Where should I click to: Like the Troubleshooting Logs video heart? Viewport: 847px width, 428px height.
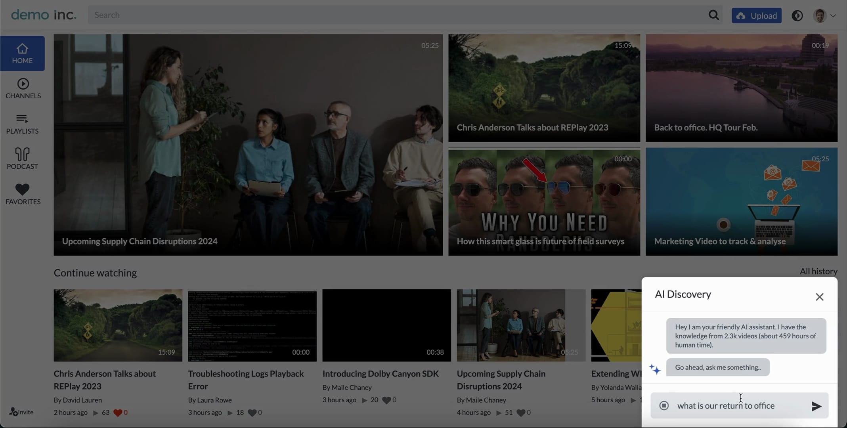[252, 413]
